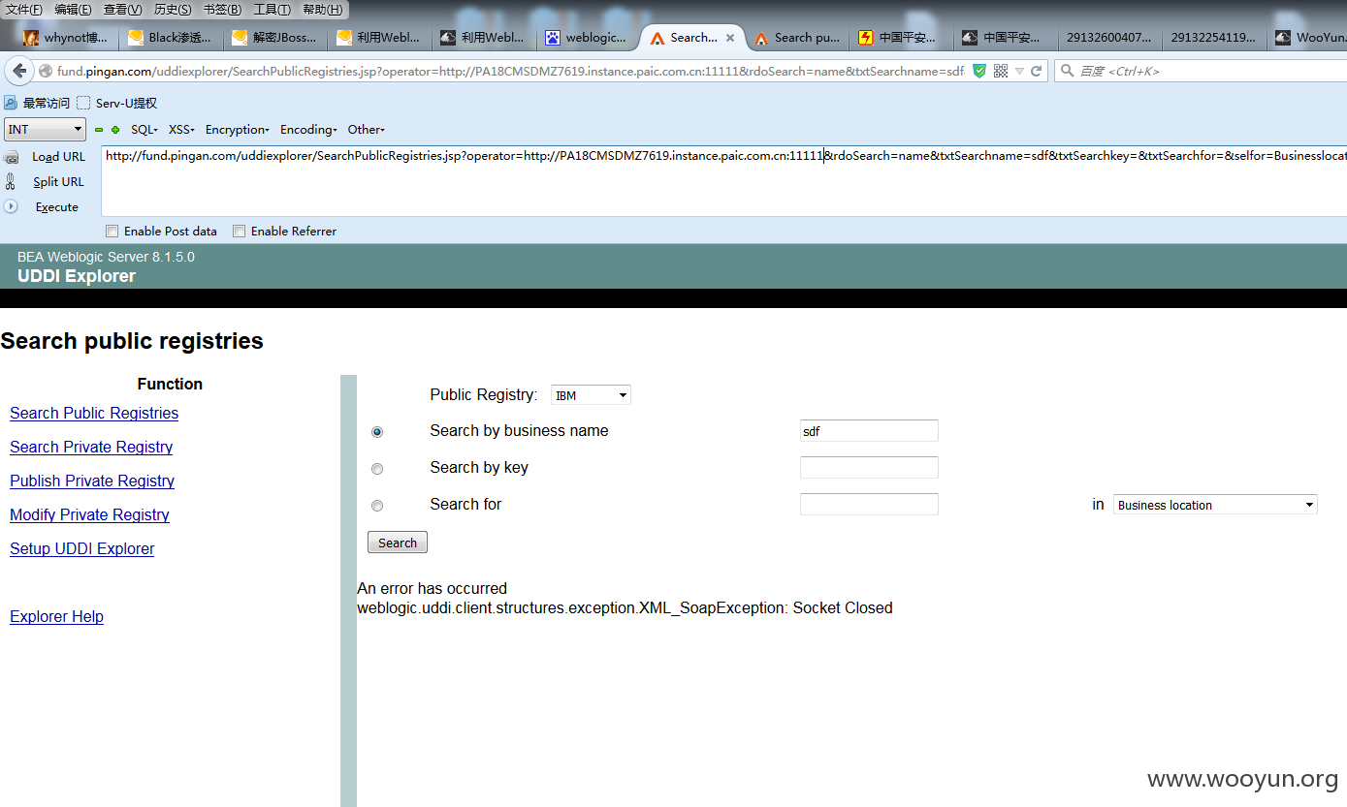Open the 编辑(E) menu

[73, 10]
